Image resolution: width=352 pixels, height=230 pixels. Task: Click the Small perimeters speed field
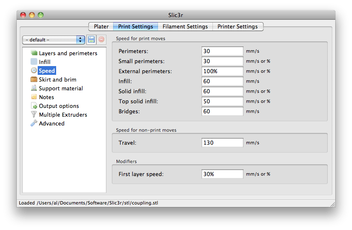[x=222, y=61]
